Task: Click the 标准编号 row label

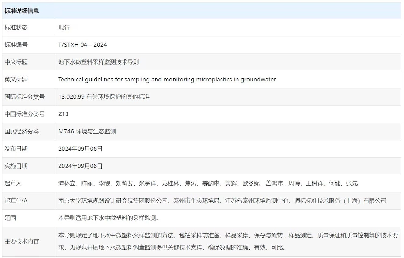Action: (16, 45)
